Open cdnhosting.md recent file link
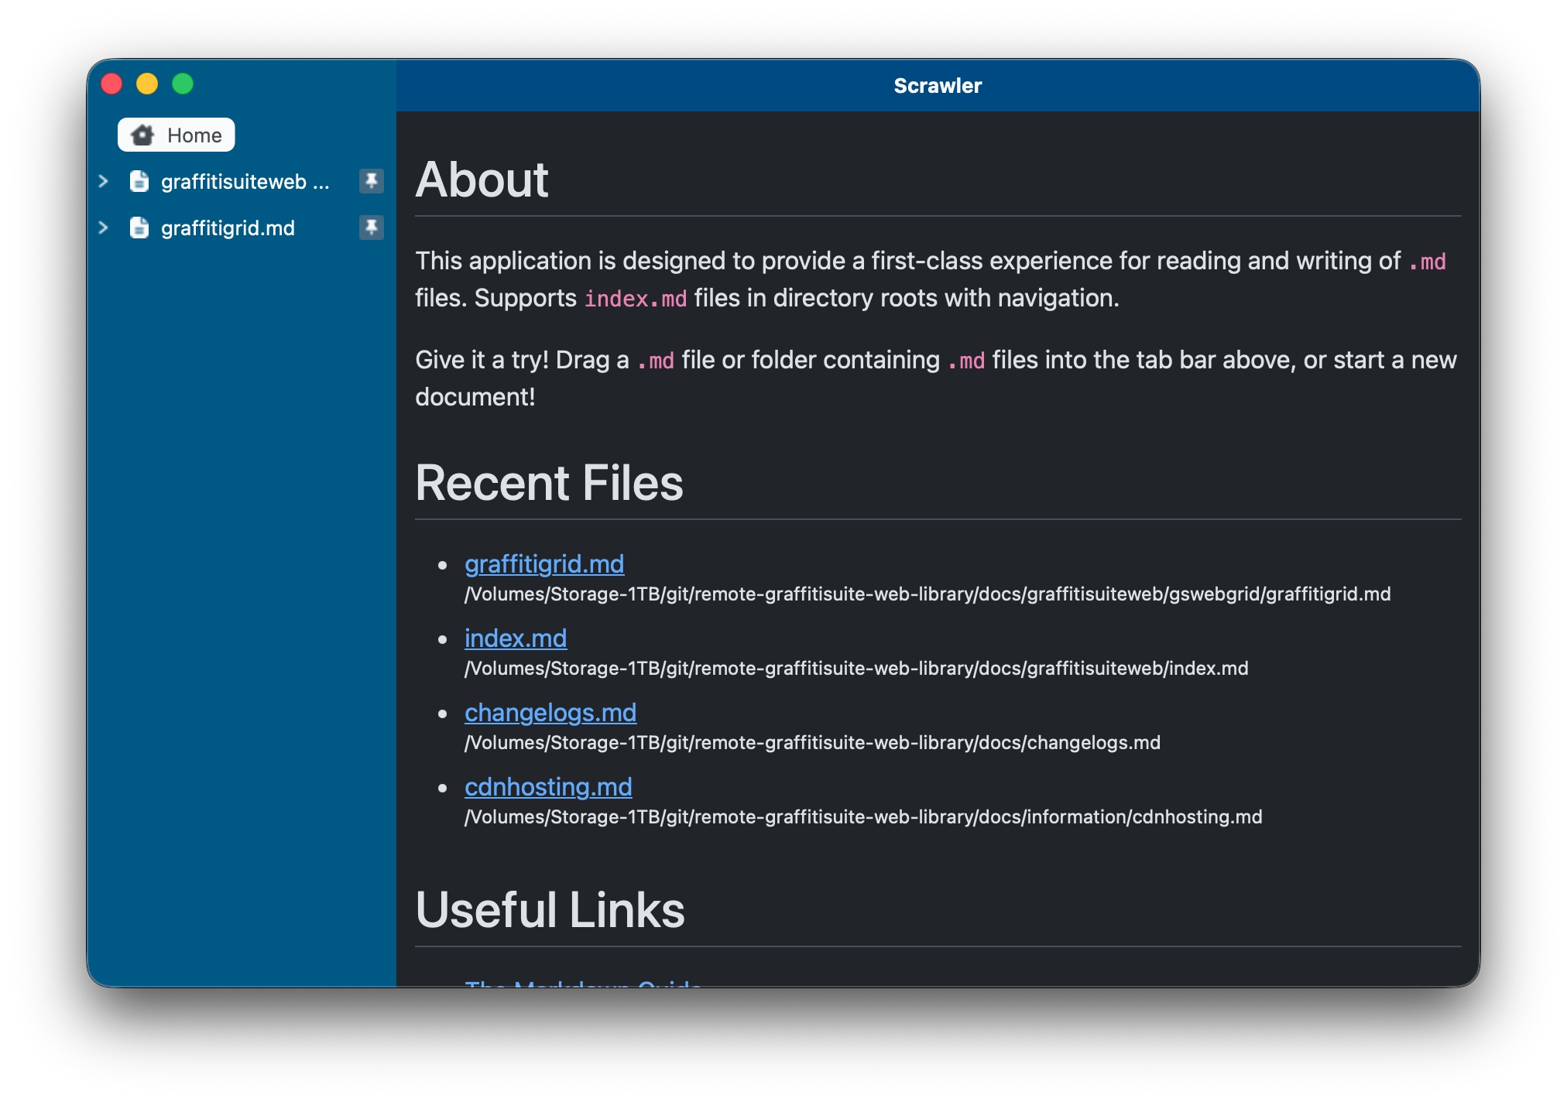The image size is (1567, 1102). pyautogui.click(x=548, y=787)
